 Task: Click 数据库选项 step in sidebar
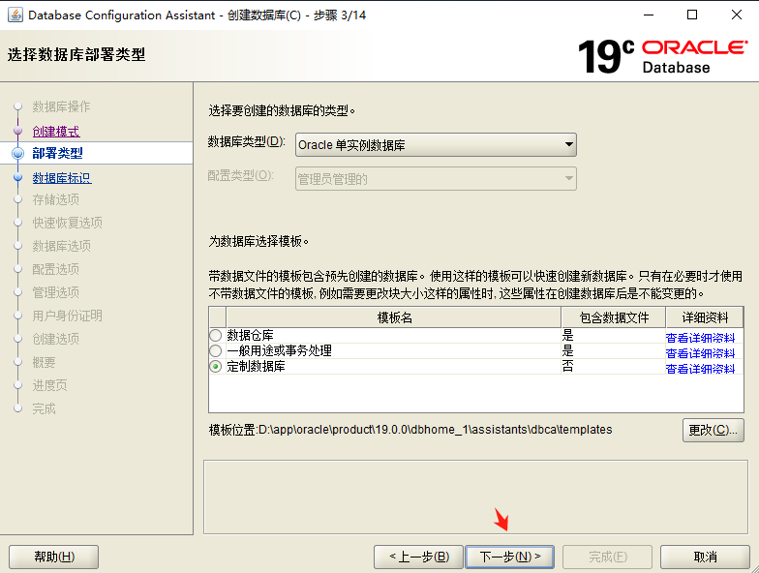[62, 246]
